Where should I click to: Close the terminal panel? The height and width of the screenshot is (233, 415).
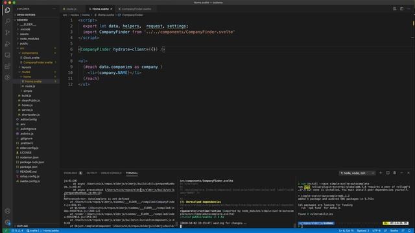coord(409,173)
